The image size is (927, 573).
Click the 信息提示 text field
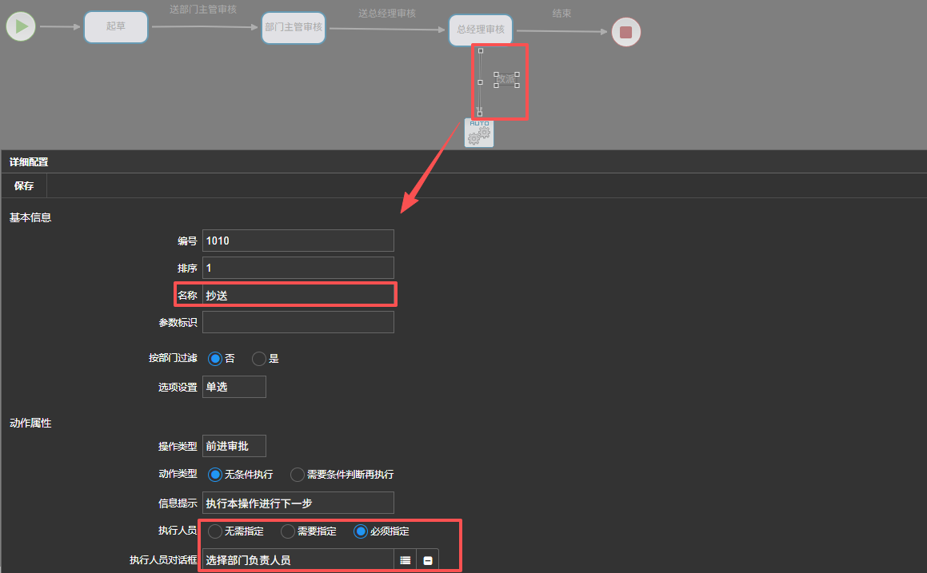298,503
